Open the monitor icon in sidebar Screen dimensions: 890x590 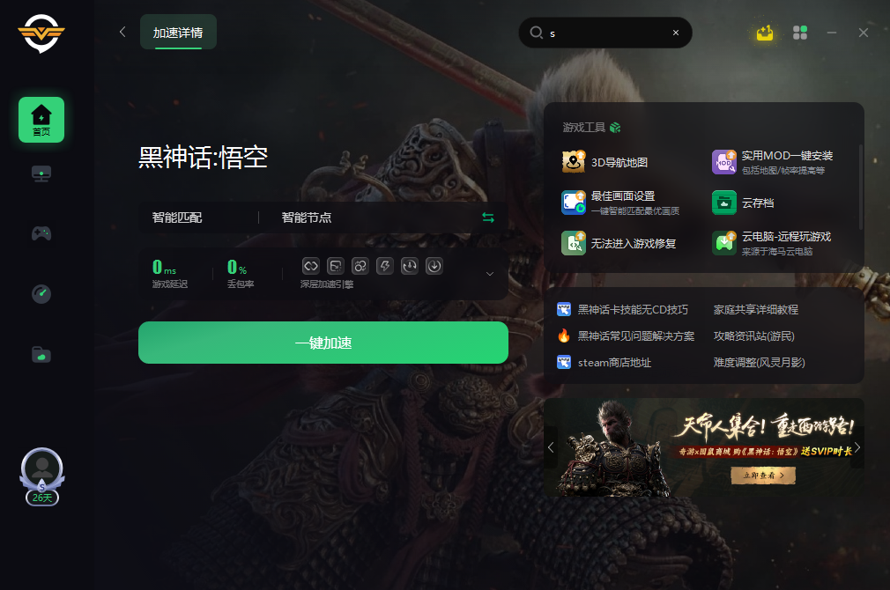[41, 173]
